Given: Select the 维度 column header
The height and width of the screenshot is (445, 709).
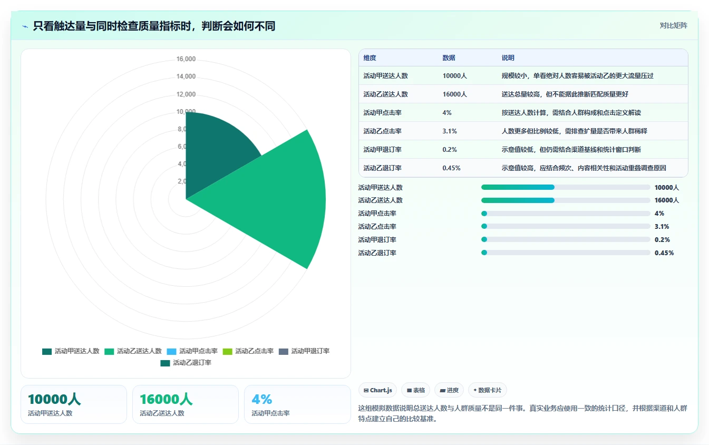Looking at the screenshot, I should (370, 58).
